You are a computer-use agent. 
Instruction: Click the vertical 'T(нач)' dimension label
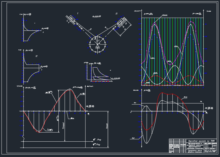click(x=64, y=126)
